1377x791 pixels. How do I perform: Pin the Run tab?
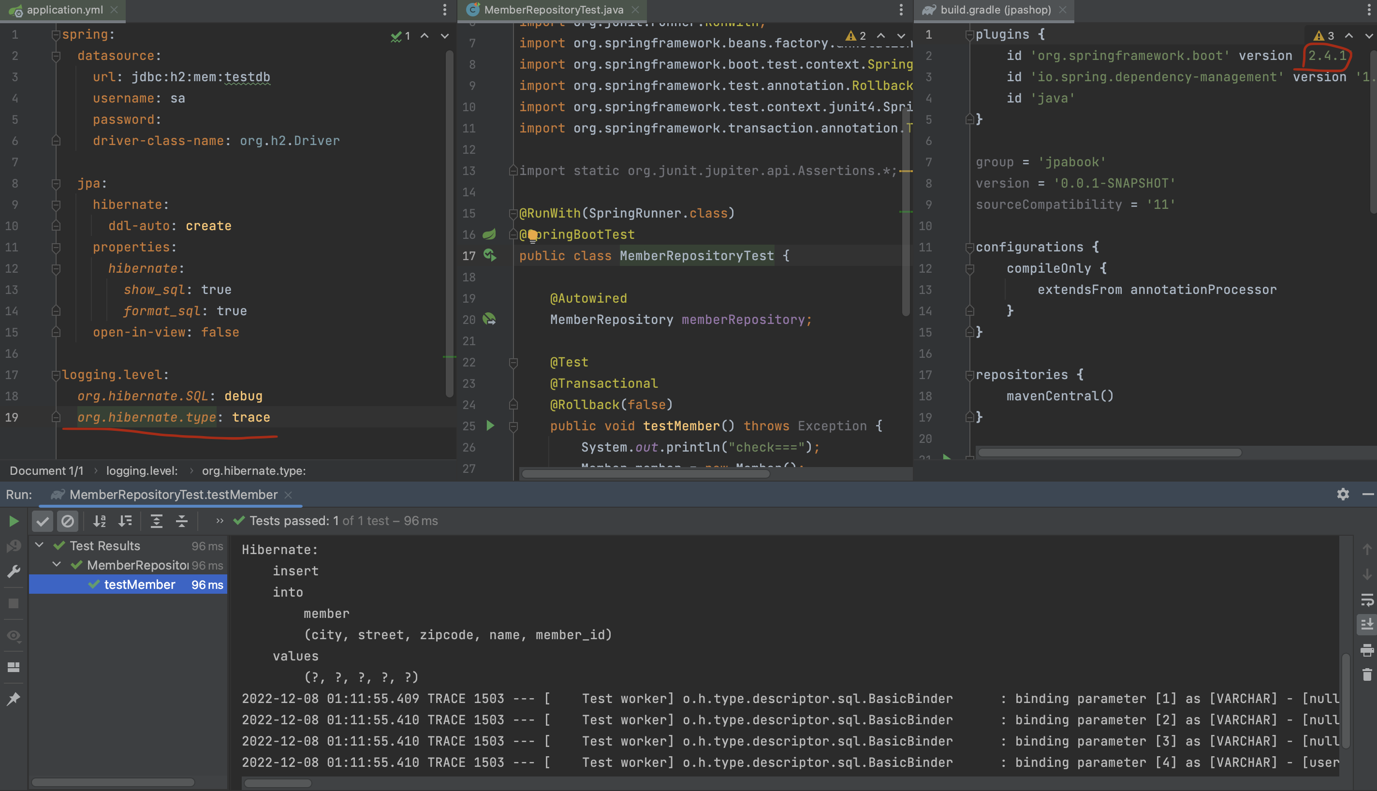pos(14,699)
